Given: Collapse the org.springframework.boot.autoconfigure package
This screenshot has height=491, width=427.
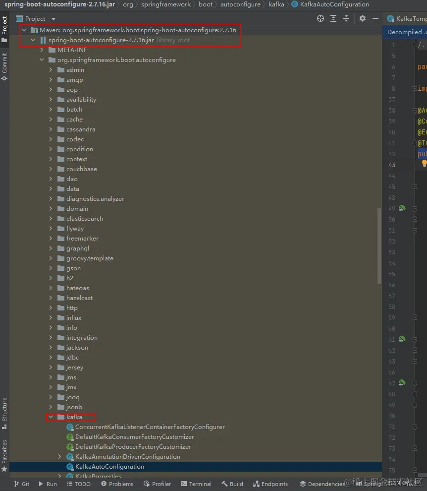Looking at the screenshot, I should [x=42, y=60].
